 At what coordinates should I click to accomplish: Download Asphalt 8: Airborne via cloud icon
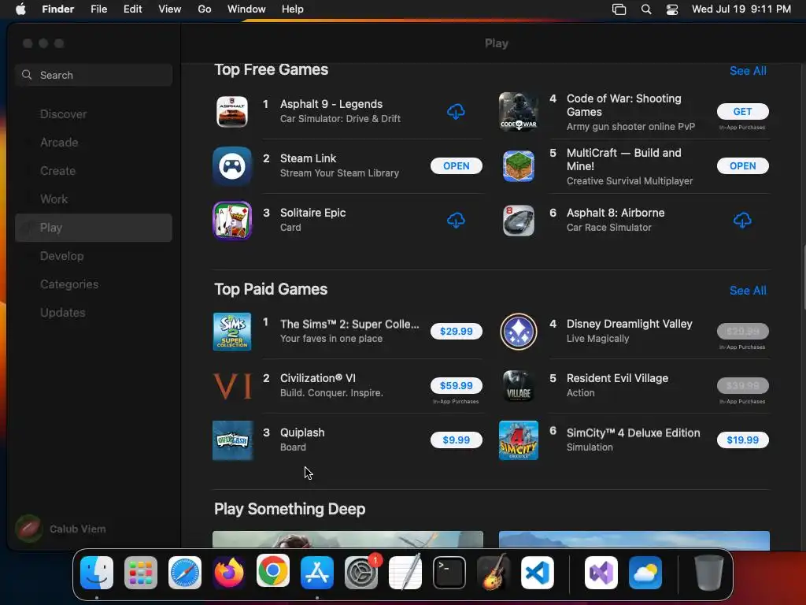coord(742,221)
